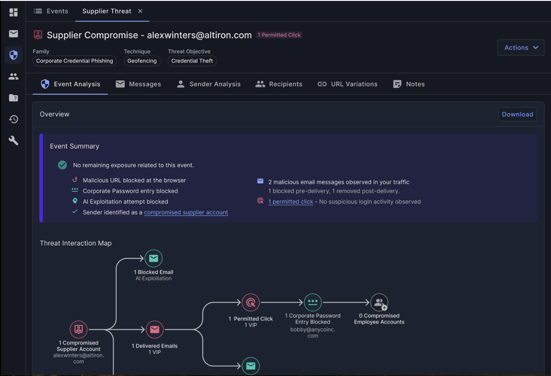Expand the events list icon next to Events
This screenshot has height=376, width=551.
[x=38, y=11]
